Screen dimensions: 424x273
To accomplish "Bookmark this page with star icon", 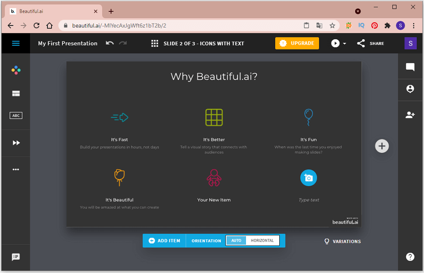I will (332, 25).
